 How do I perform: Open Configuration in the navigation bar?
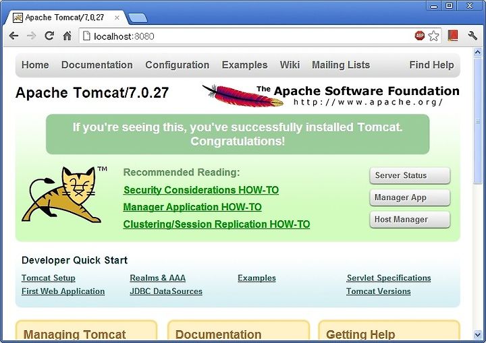(178, 65)
